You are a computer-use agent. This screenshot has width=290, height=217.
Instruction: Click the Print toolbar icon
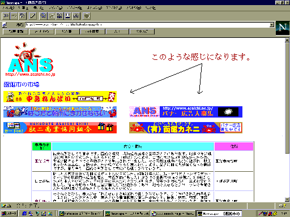tap(68, 16)
